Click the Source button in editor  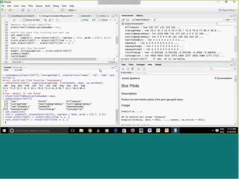pos(104,20)
